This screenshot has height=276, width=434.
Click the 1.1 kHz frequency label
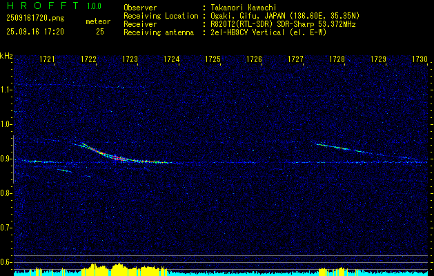(6, 90)
